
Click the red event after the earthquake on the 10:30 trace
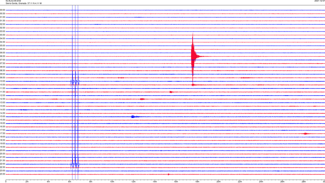[x=194, y=85]
